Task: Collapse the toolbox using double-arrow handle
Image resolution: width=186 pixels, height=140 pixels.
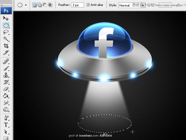Action: pyautogui.click(x=2, y=6)
